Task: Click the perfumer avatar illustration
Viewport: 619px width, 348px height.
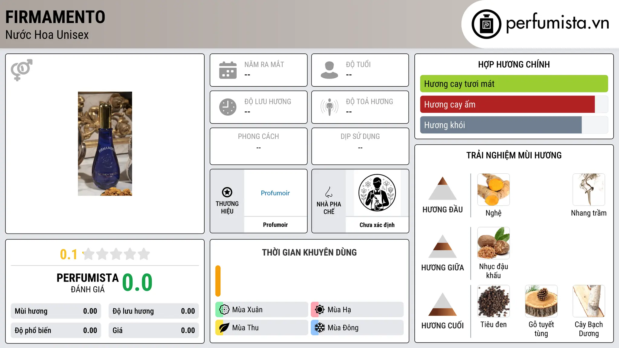Action: [377, 193]
